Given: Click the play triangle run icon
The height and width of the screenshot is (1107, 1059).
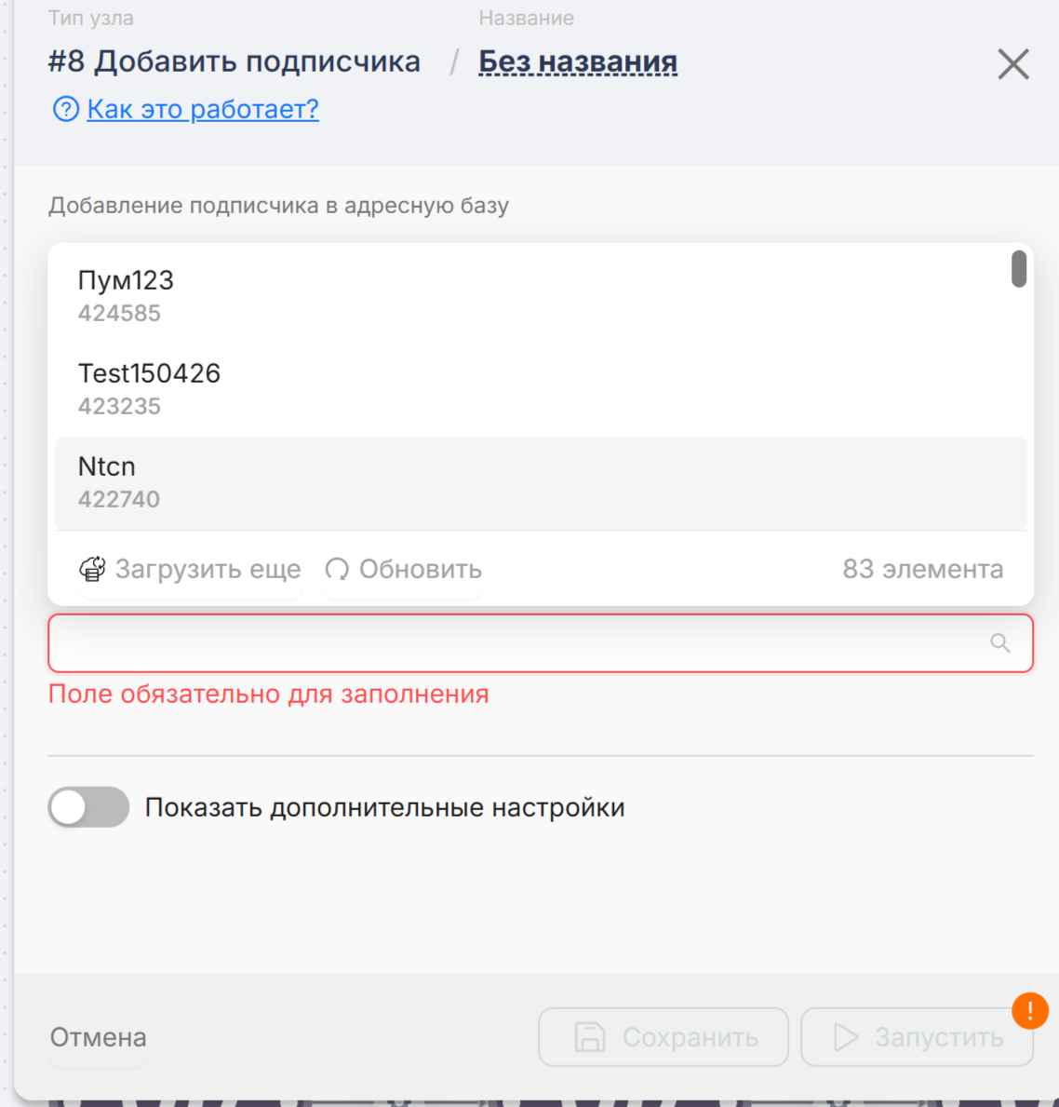Looking at the screenshot, I should click(846, 1037).
